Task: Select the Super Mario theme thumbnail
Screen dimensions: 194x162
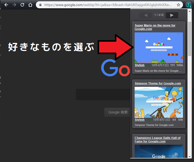Action: tap(159, 48)
